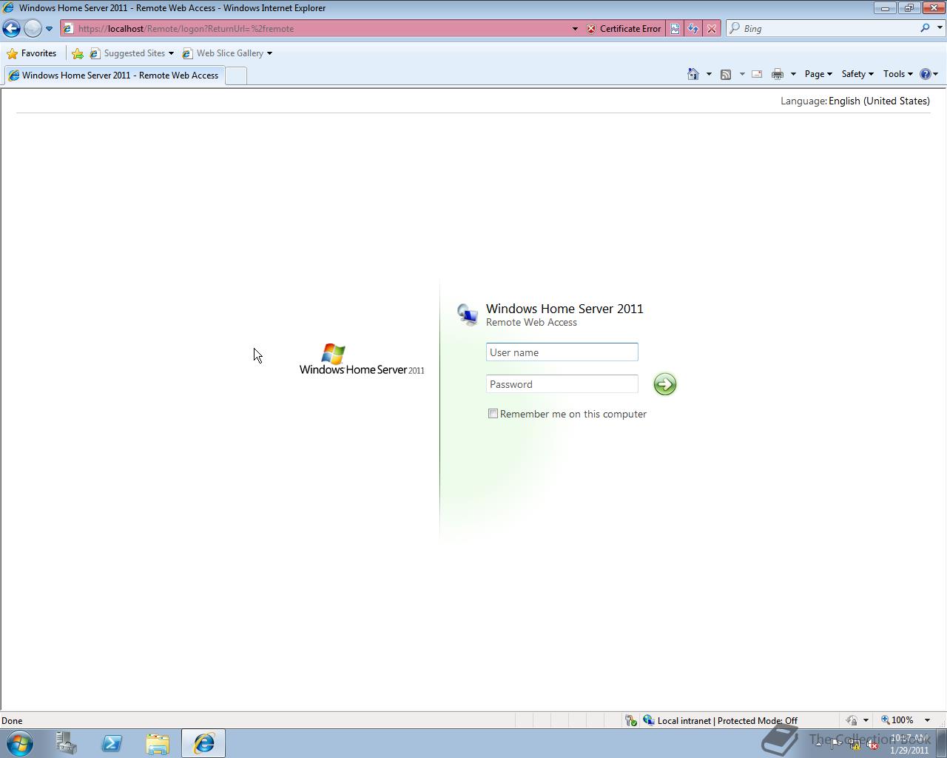Click the Protected Mode zone icon
This screenshot has width=947, height=758.
coord(649,720)
